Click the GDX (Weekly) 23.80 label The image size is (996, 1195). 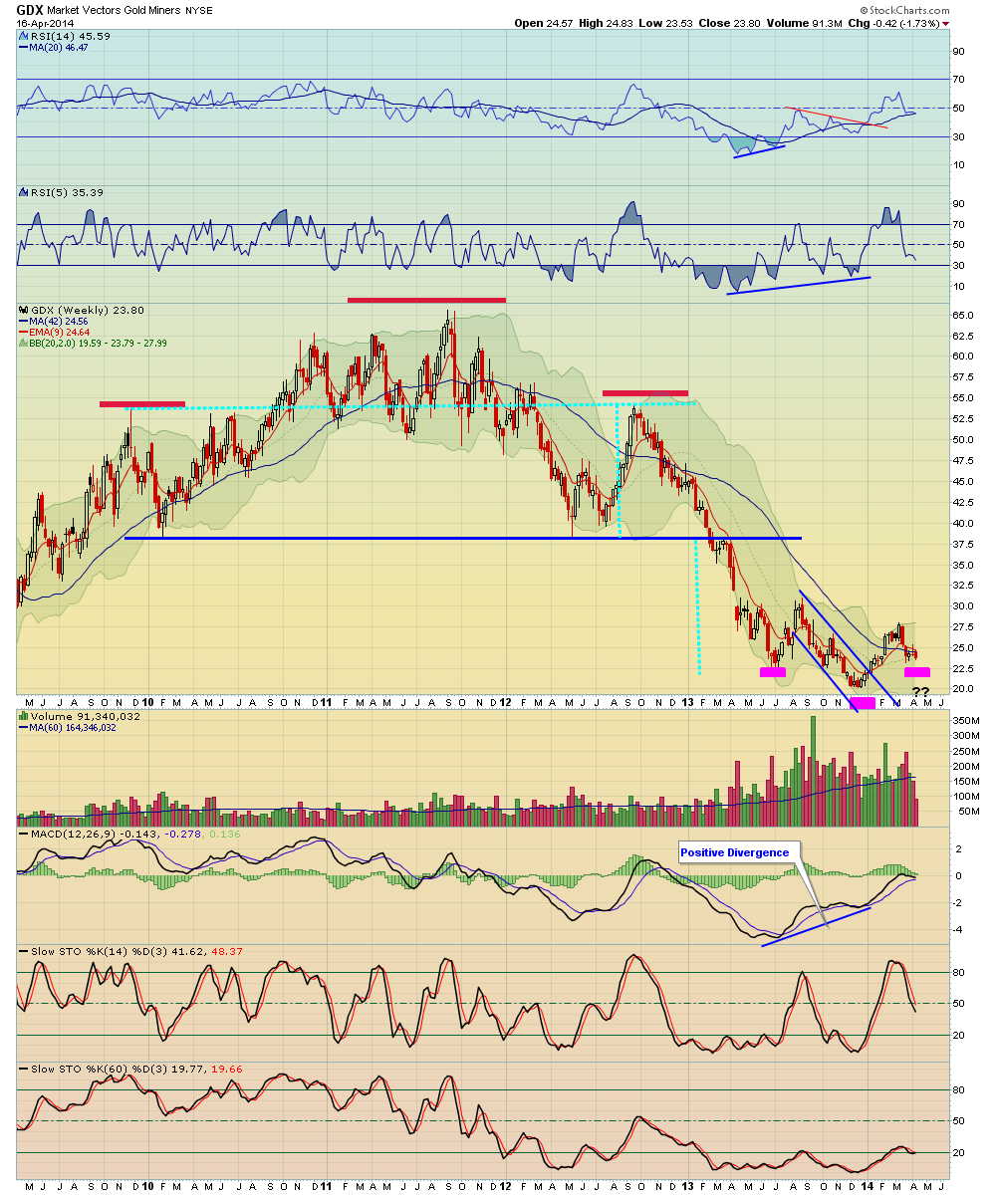(87, 311)
